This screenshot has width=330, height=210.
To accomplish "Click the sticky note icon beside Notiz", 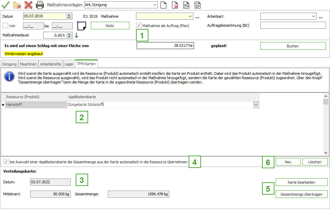I will click(82, 26).
